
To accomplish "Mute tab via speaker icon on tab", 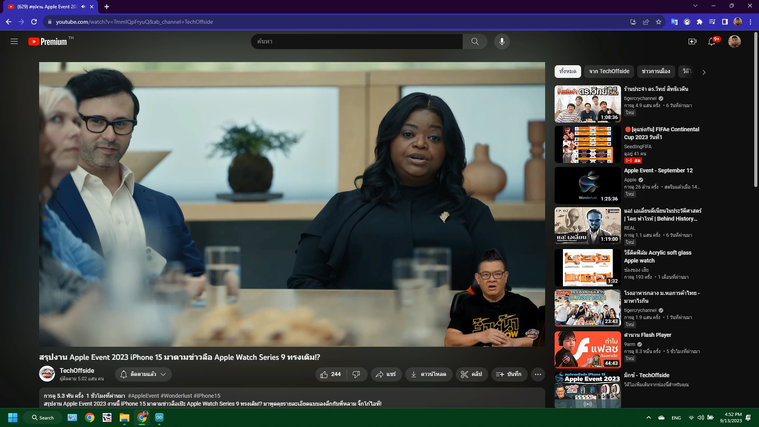I will pos(83,7).
